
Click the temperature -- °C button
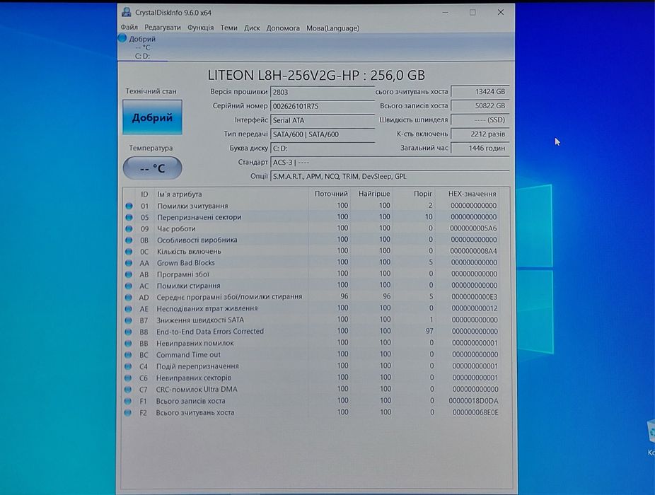tap(153, 168)
